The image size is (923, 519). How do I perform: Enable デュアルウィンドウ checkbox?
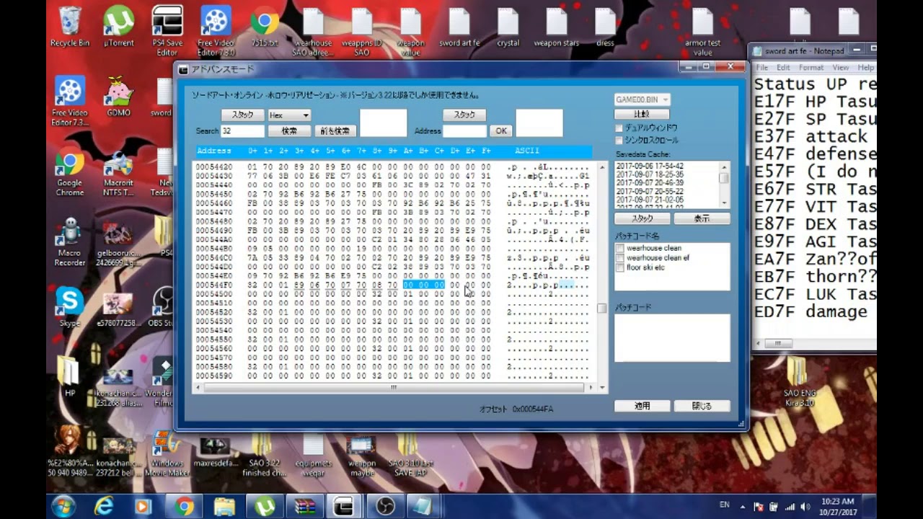(619, 128)
